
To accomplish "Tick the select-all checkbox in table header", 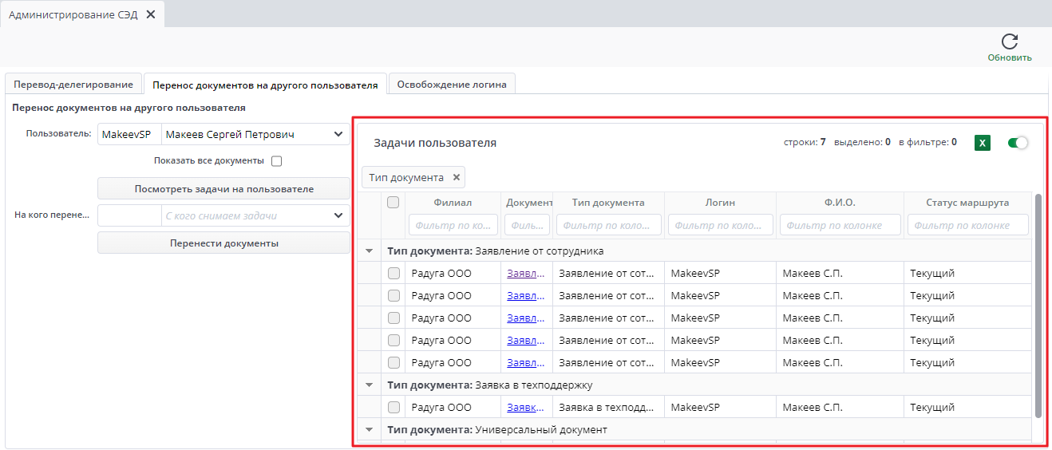I will (x=393, y=203).
